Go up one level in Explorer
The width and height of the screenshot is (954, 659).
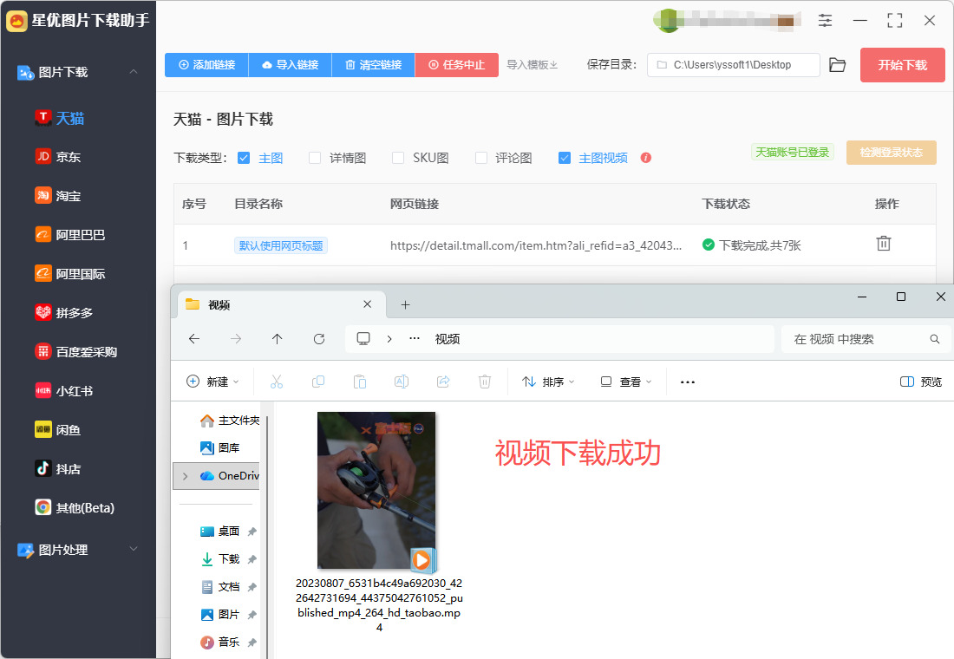pos(278,339)
